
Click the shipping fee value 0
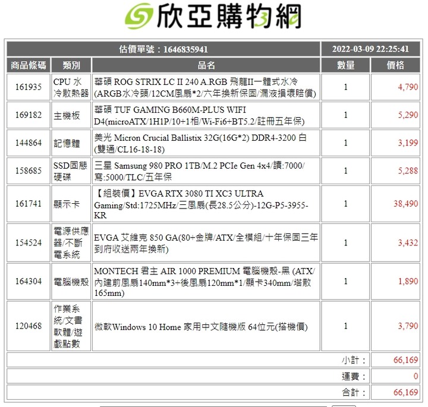pyautogui.click(x=416, y=376)
